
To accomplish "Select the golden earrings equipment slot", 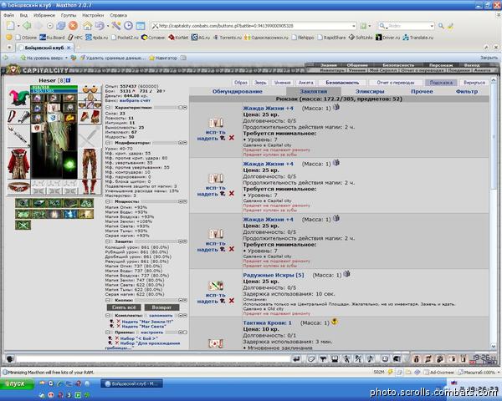I will [x=90, y=89].
